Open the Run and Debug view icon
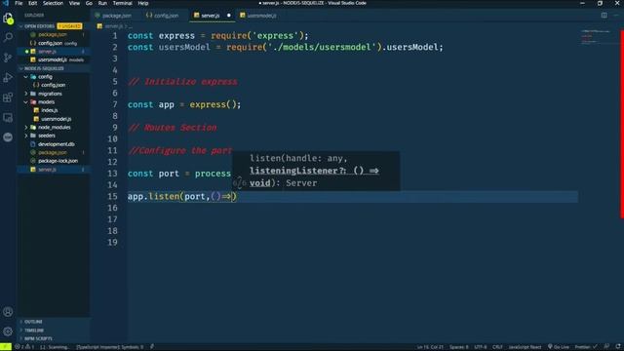Image resolution: width=624 pixels, height=351 pixels. (8, 78)
